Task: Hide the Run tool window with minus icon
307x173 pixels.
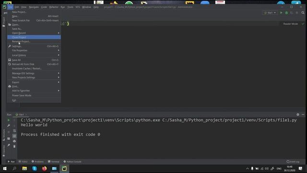Action: (x=303, y=114)
